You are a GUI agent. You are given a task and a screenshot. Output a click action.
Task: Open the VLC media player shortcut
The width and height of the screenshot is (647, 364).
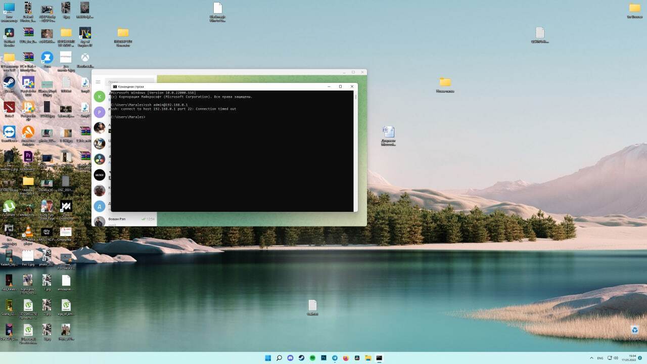(x=28, y=232)
